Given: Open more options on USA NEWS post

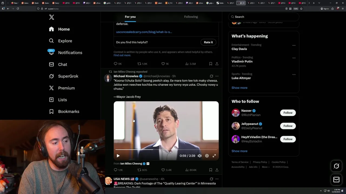Looking at the screenshot, I should (217, 179).
